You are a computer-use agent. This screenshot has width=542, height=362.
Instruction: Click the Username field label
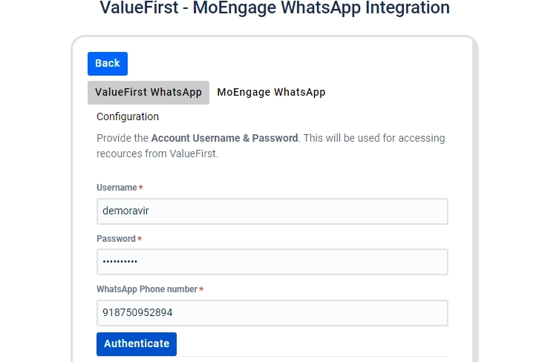click(x=117, y=188)
